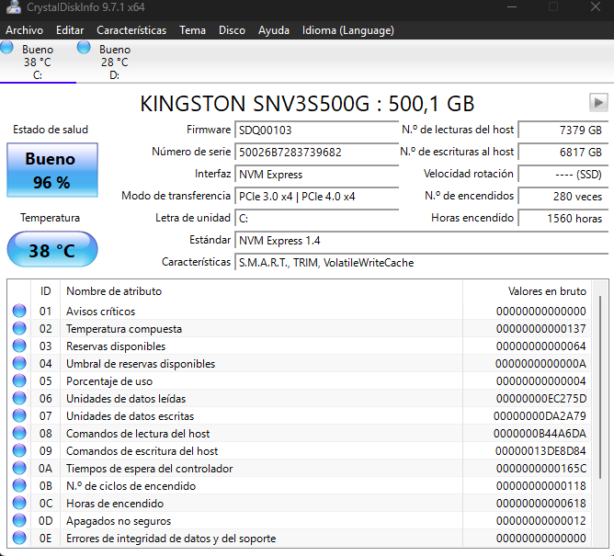This screenshot has width=614, height=556.
Task: Open the Ayuda menu
Action: click(274, 30)
